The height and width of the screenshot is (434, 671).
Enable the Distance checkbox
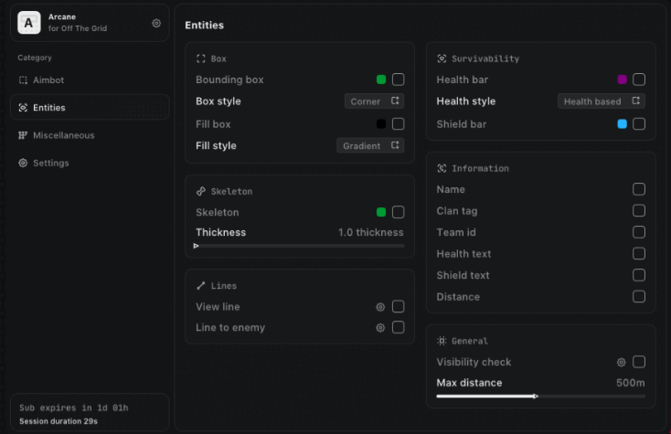639,296
